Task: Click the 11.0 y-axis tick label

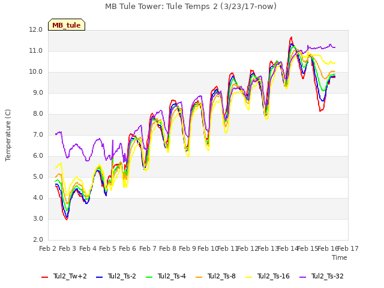Action: tap(36, 50)
